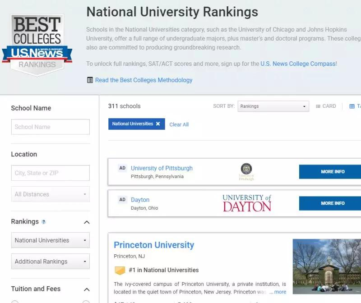Open the U.S. News College Compass link

(299, 64)
